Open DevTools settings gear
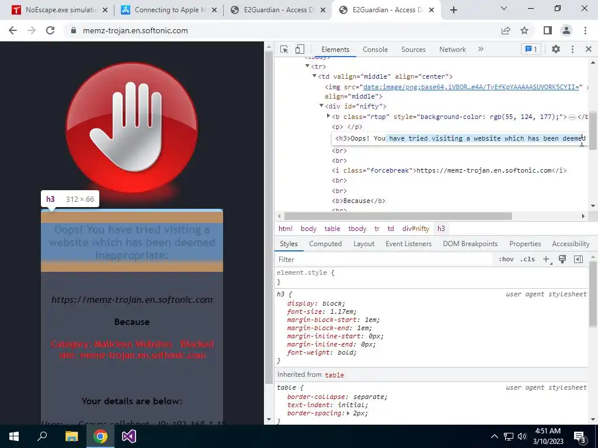 pos(556,49)
